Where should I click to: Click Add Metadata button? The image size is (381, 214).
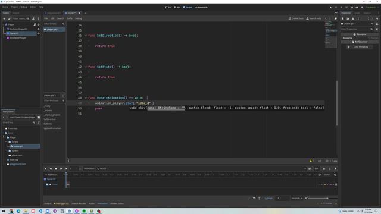point(359,47)
